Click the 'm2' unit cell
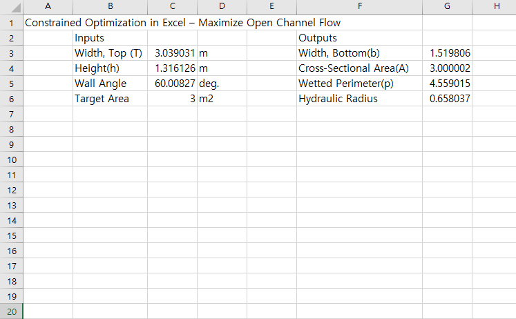The image size is (516, 319). click(x=222, y=99)
